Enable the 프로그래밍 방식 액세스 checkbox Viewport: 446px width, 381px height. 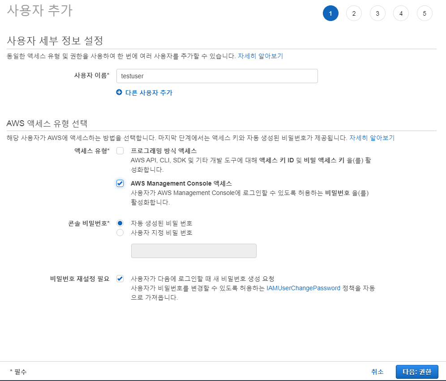[x=120, y=151]
